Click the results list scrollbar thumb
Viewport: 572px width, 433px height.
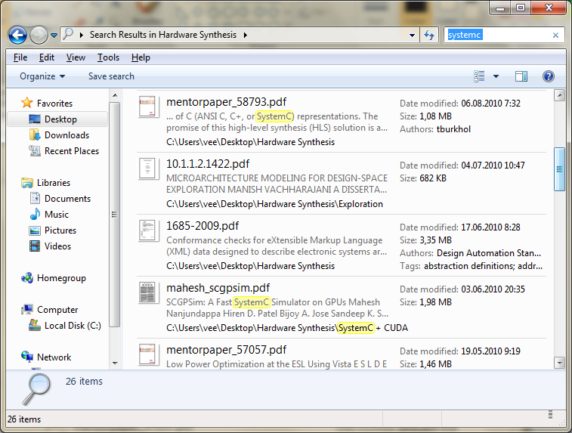[559, 169]
